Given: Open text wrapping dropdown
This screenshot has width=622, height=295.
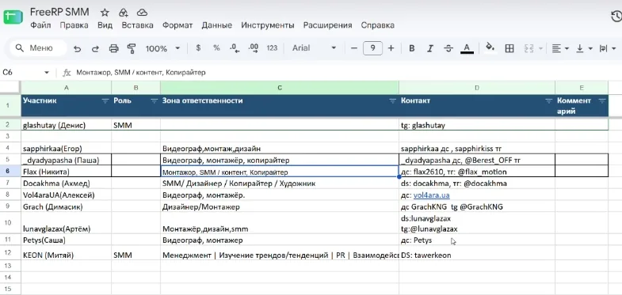Looking at the screenshot, I should 607,48.
